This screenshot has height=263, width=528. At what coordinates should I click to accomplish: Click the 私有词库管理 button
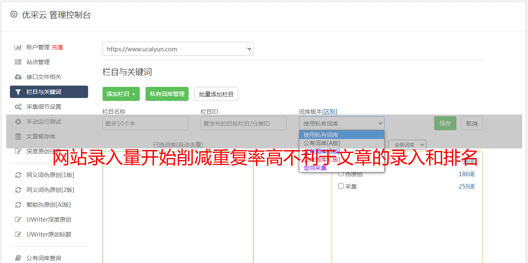tap(167, 94)
